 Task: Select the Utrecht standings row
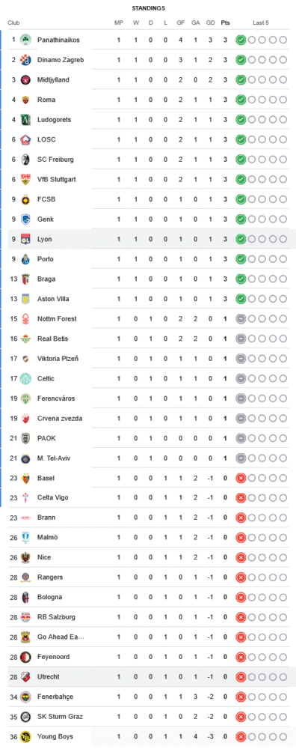148,677
